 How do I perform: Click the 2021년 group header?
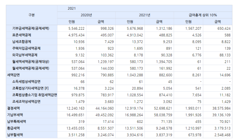coord(144,15)
